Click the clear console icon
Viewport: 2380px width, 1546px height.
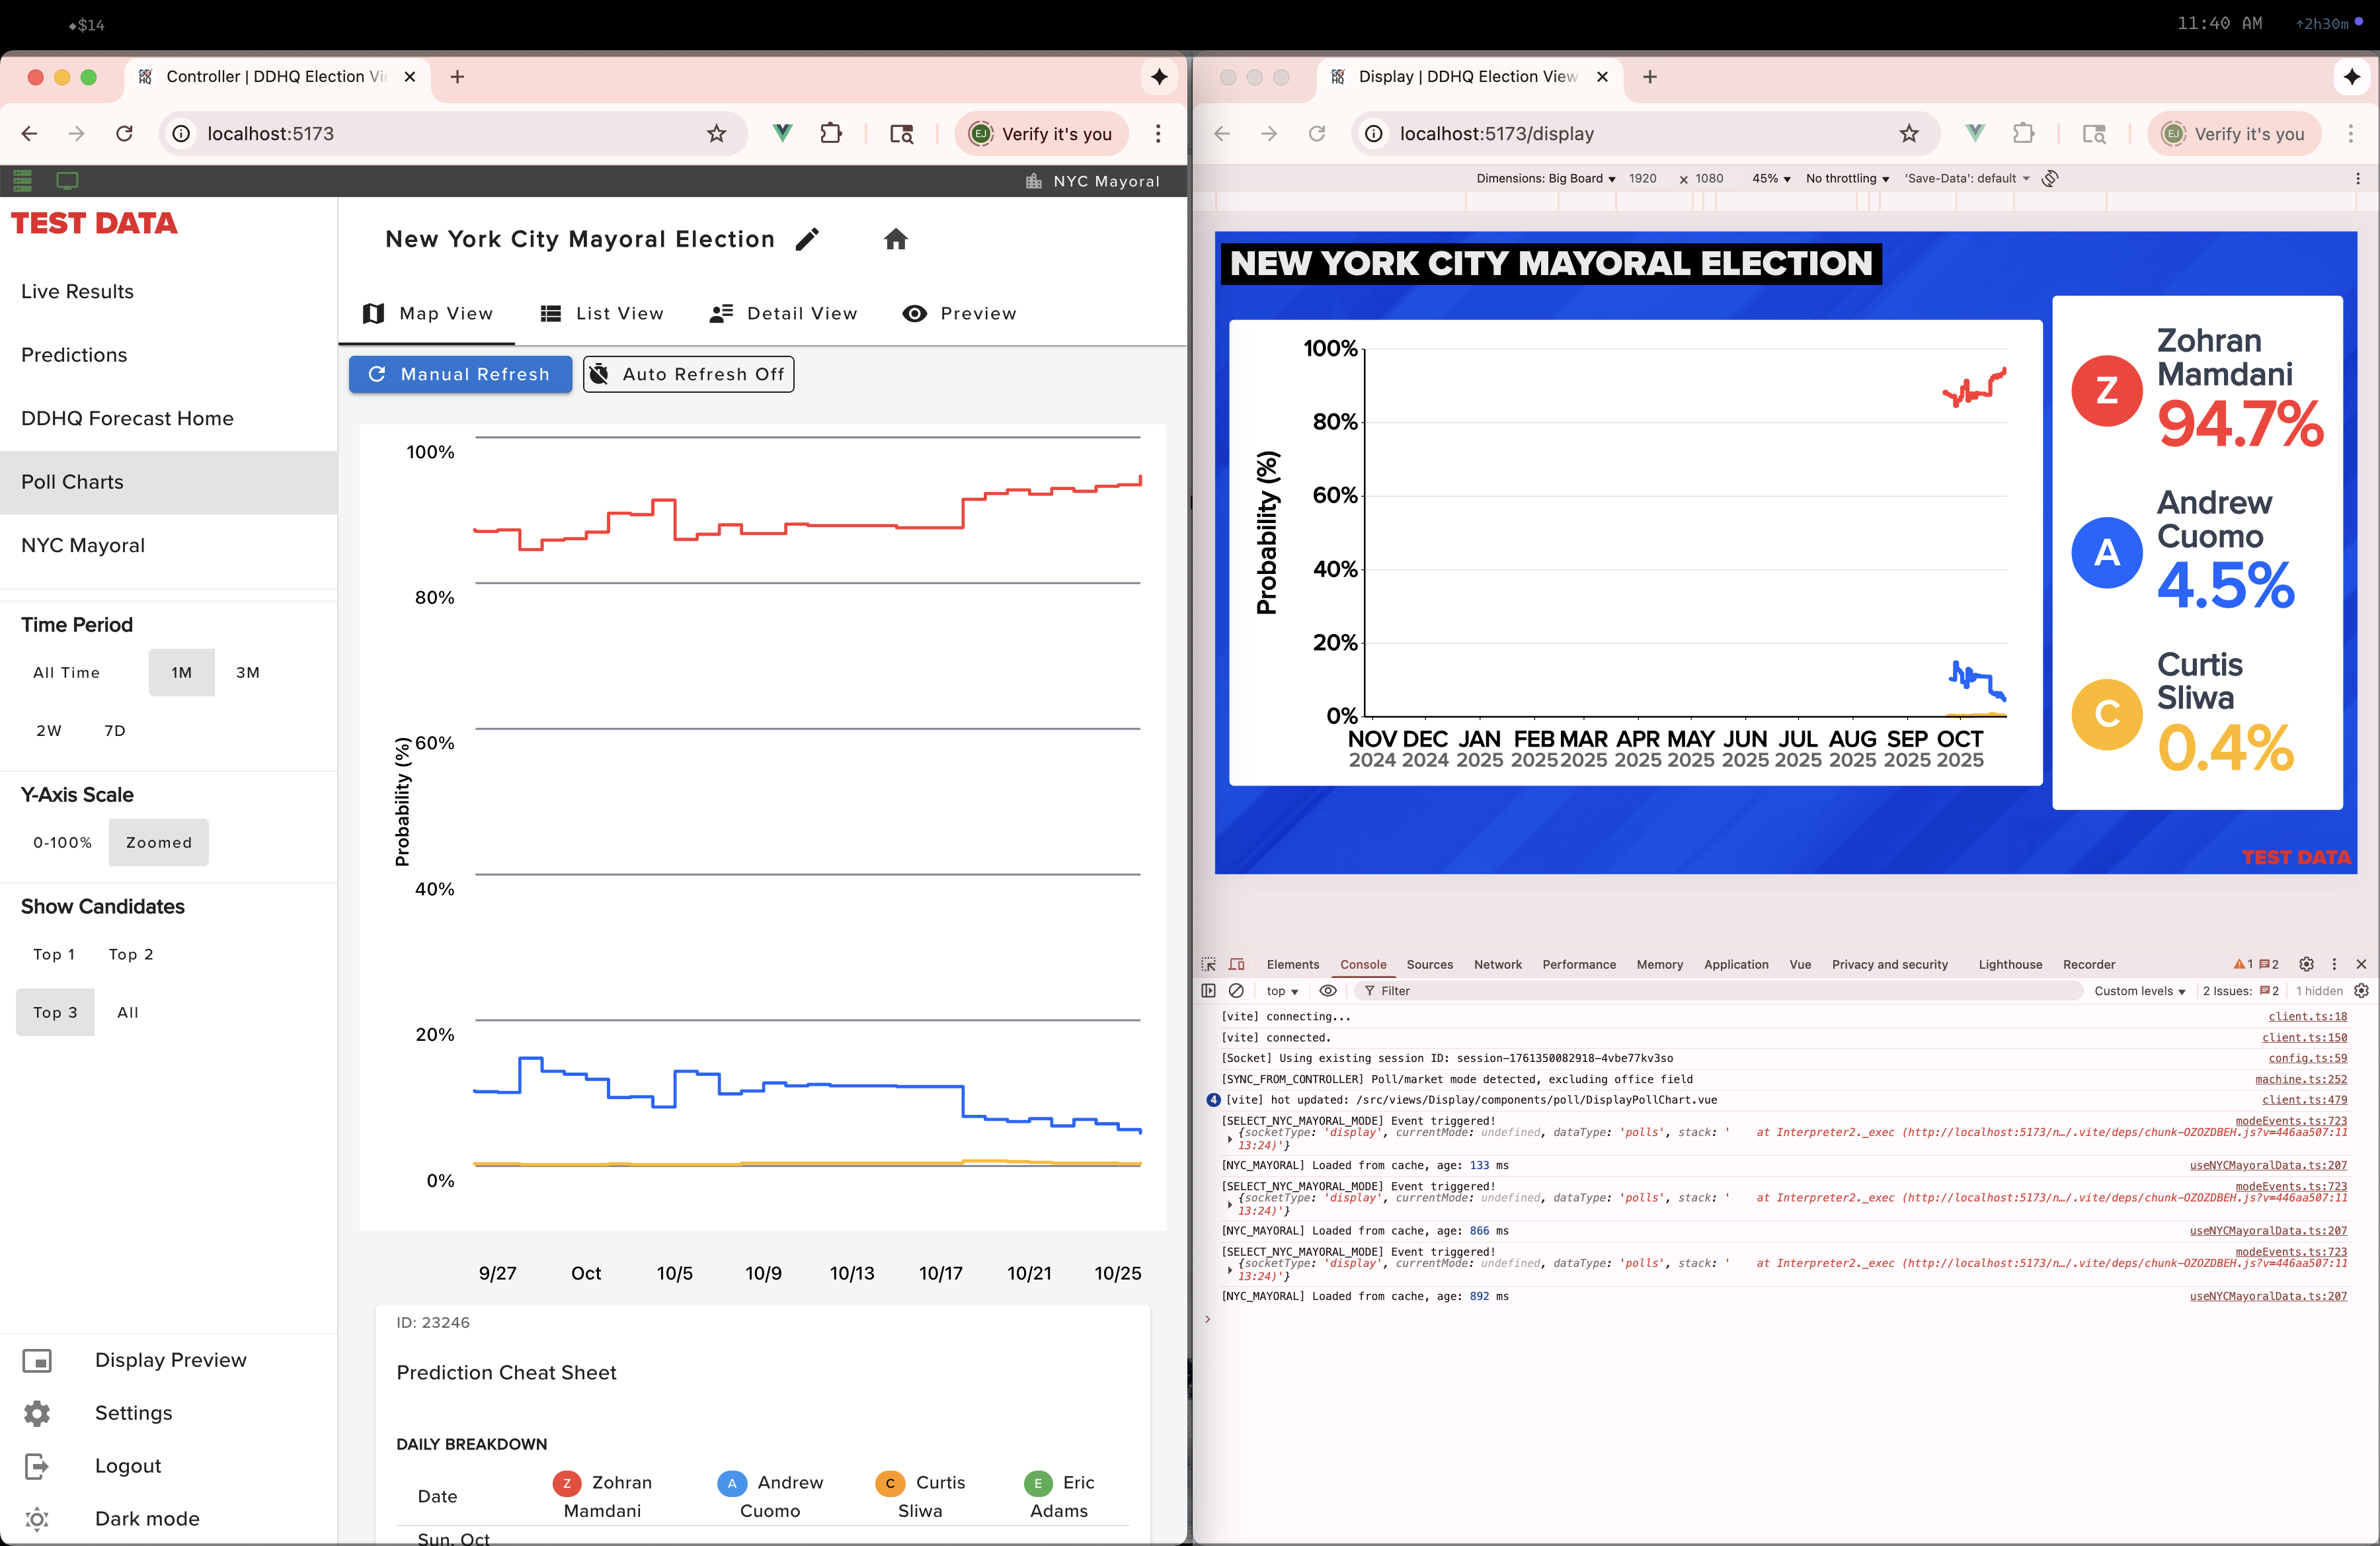(1236, 991)
